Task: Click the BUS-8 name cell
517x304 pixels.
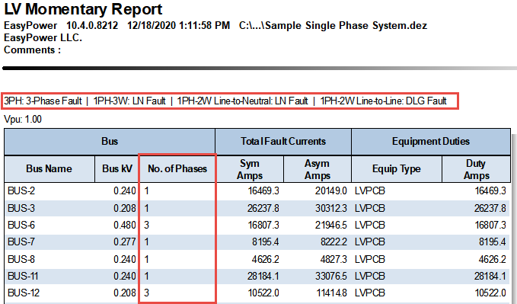Action: tap(21, 259)
